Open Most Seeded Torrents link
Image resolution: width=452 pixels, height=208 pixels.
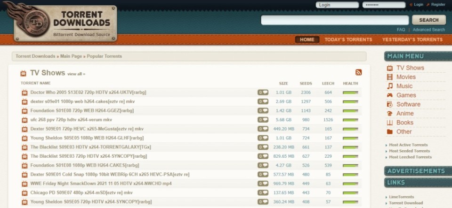409,151
